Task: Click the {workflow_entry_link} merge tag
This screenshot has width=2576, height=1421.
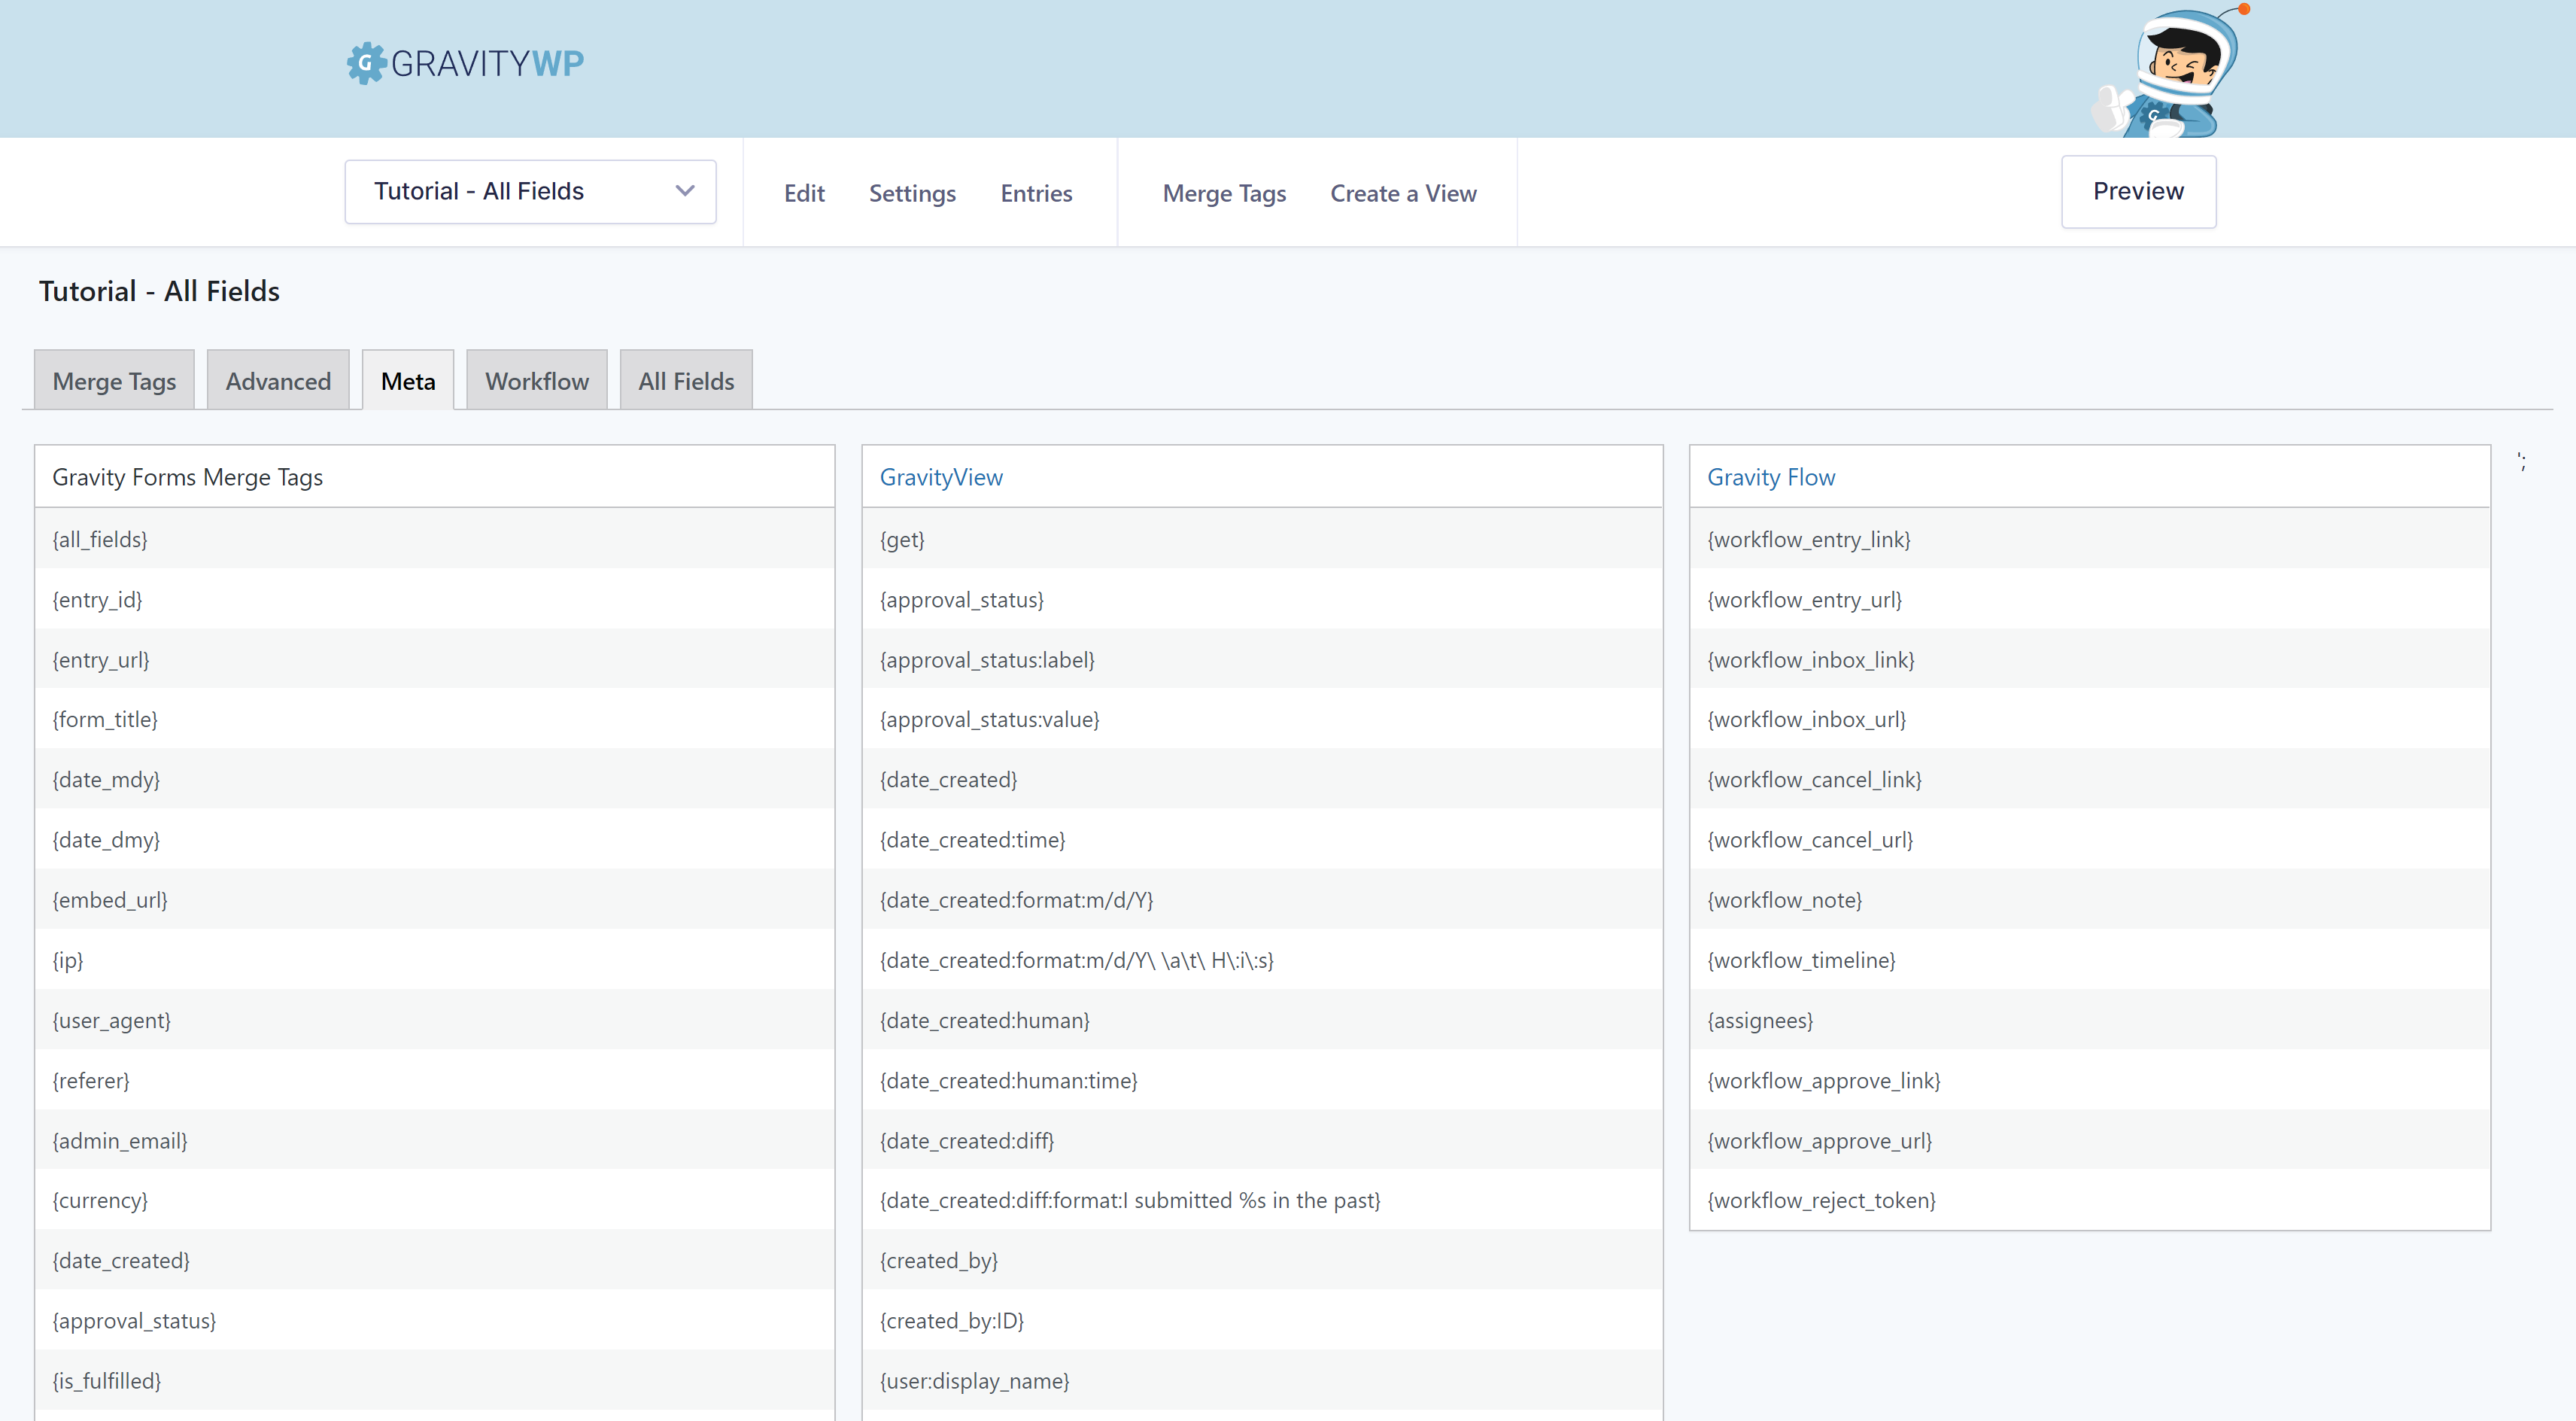Action: tap(1809, 540)
